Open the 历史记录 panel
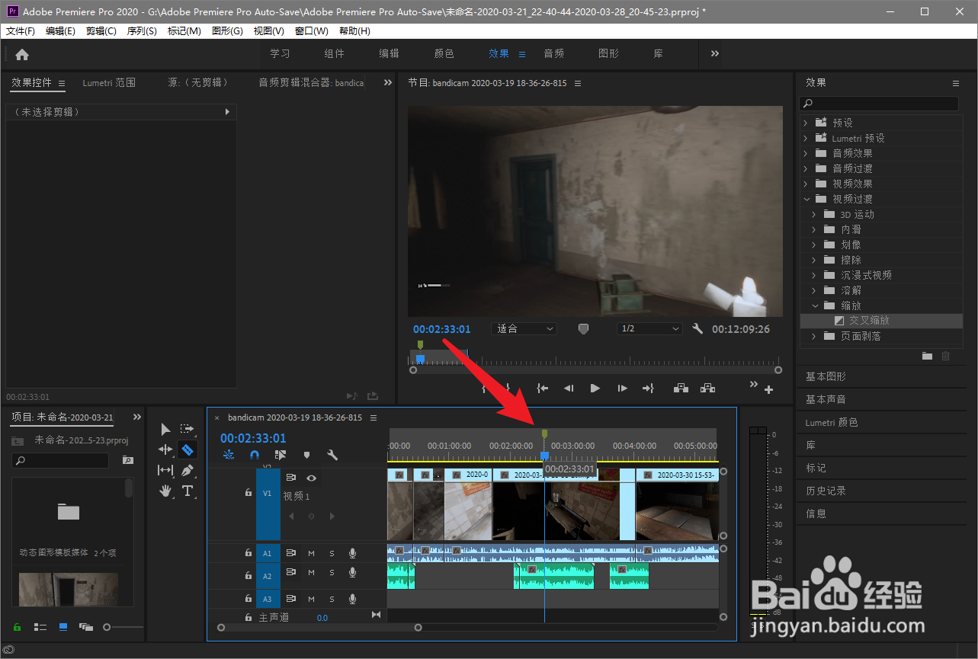The width and height of the screenshot is (978, 659). (826, 491)
